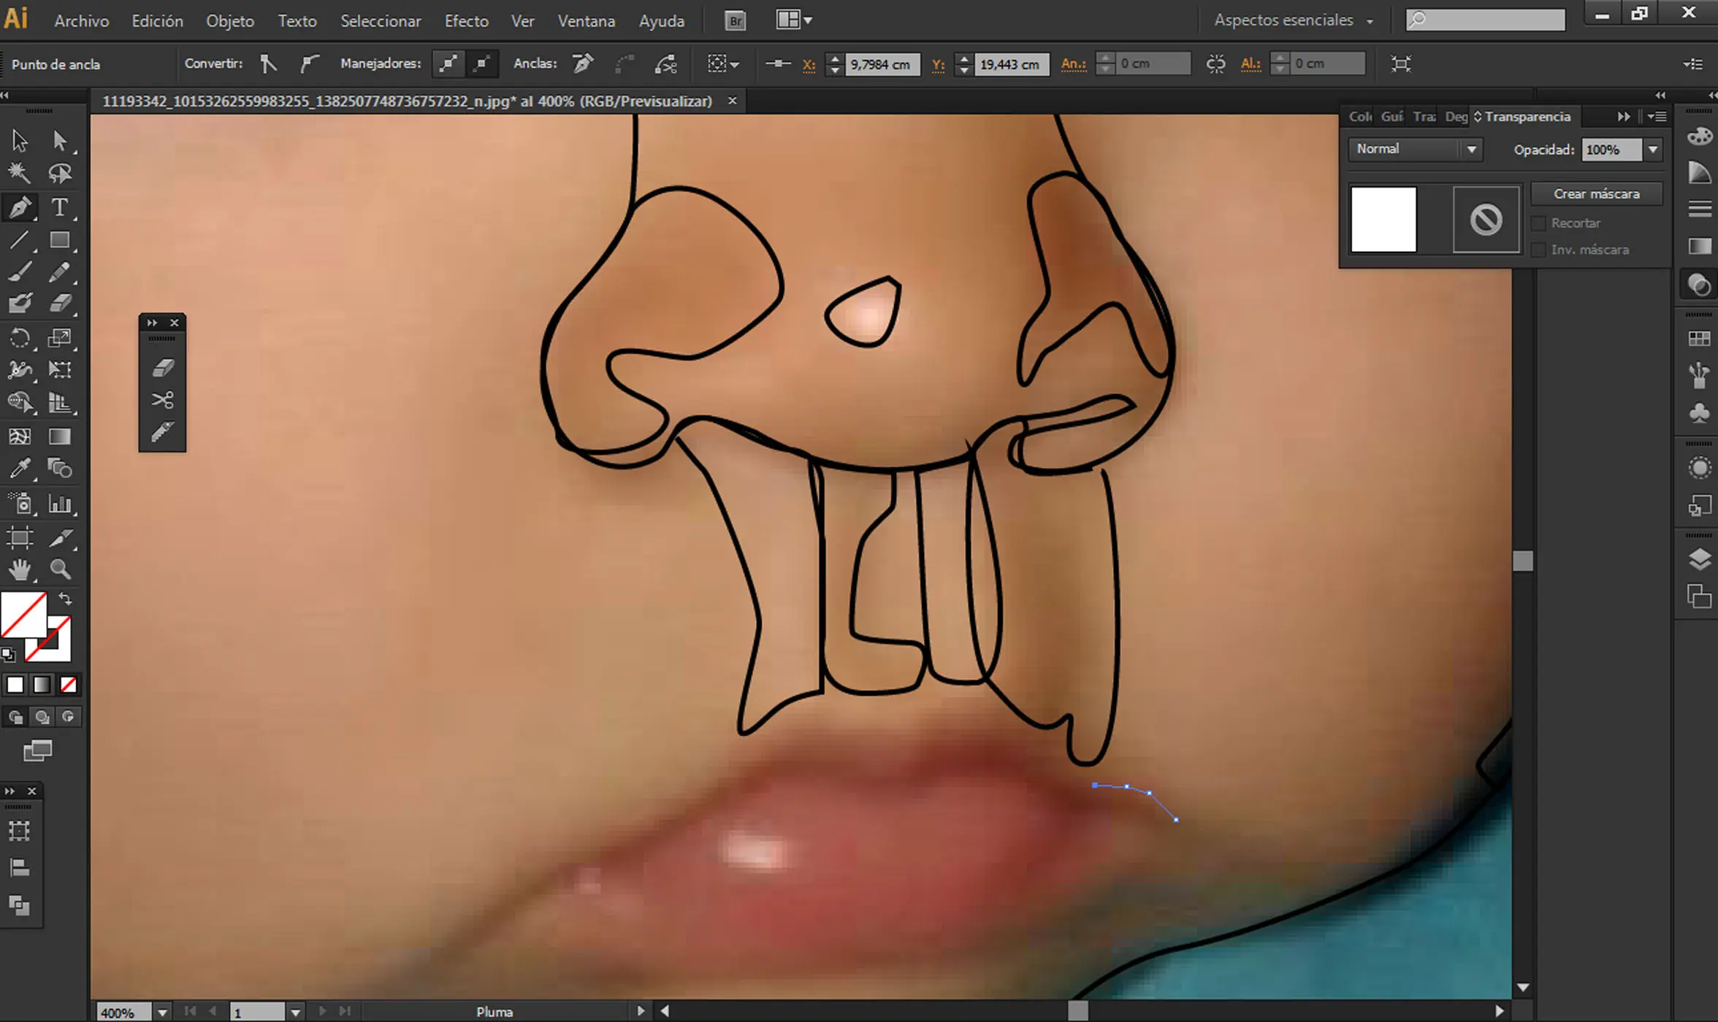Select the Type tool
1718x1022 pixels.
[60, 207]
